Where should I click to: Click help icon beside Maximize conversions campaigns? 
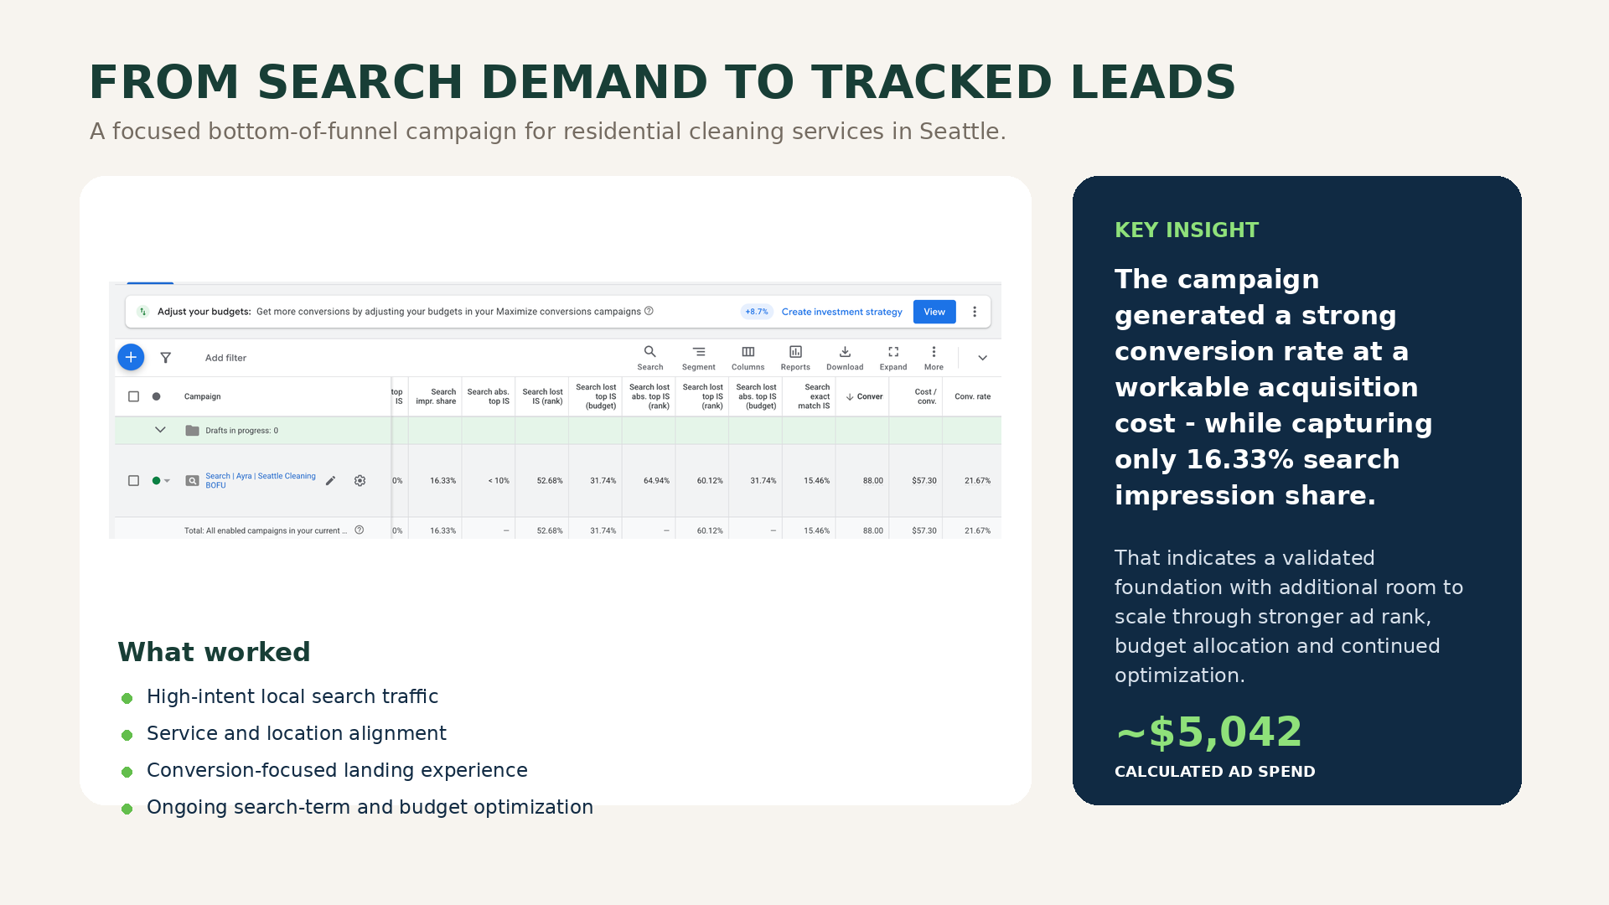649,311
